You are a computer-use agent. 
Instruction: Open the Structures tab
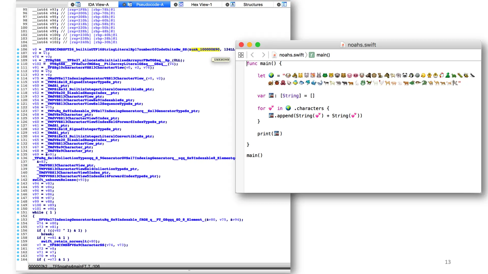coord(253,5)
